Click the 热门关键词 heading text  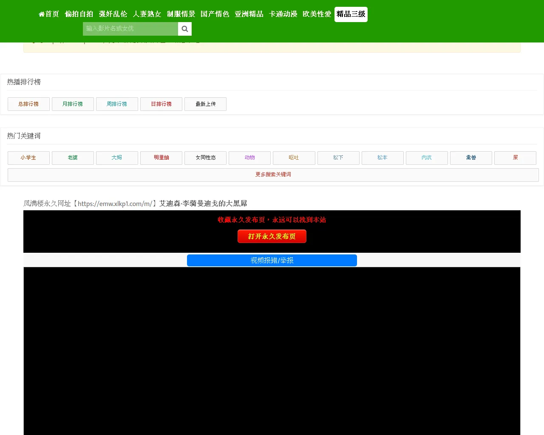24,136
